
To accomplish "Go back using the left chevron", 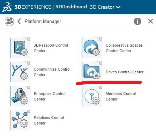I will 19,22.
